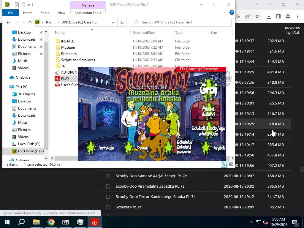The image size is (304, 228).
Task: Select the Museum folder
Action: click(x=68, y=47)
